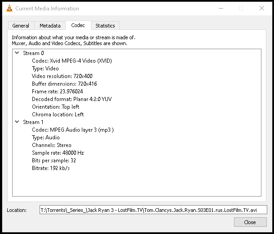274x234 pixels.
Task: Collapse the Stream 0 chevron
Action: point(17,53)
